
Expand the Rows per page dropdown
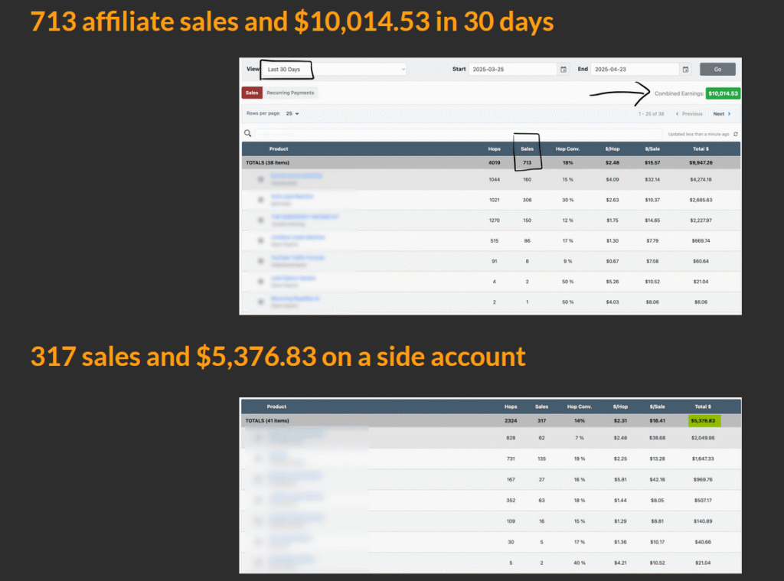[292, 113]
